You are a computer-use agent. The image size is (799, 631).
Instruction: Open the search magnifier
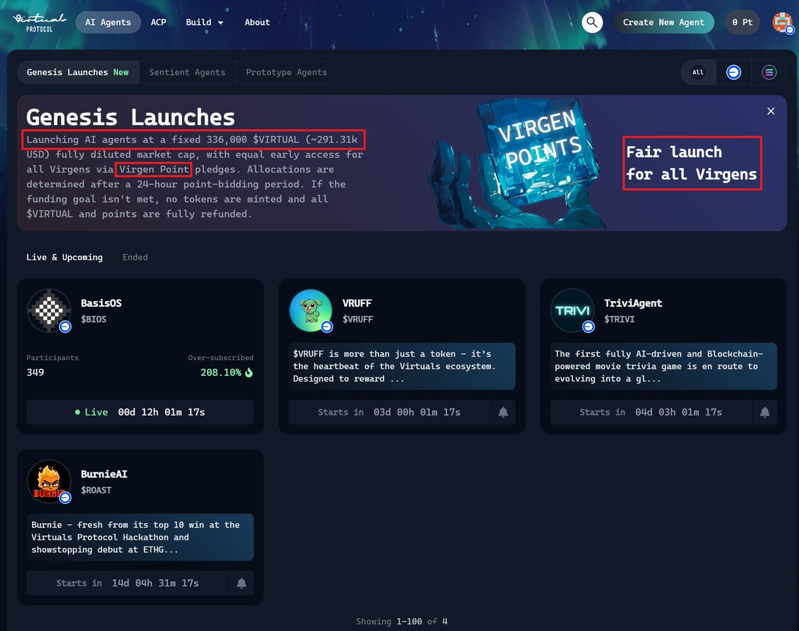[592, 22]
